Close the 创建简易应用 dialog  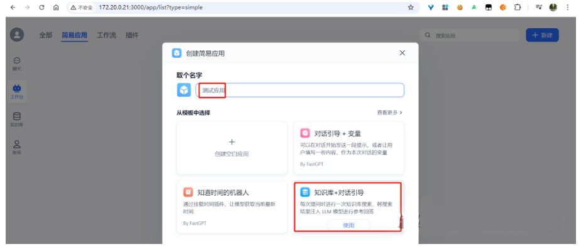click(402, 53)
